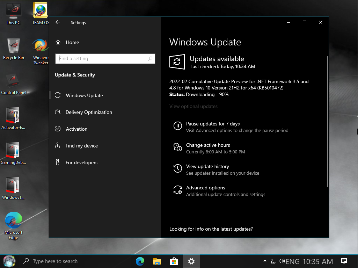Image resolution: width=358 pixels, height=268 pixels.
Task: Click the Activation checkmark icon
Action: pyautogui.click(x=58, y=129)
